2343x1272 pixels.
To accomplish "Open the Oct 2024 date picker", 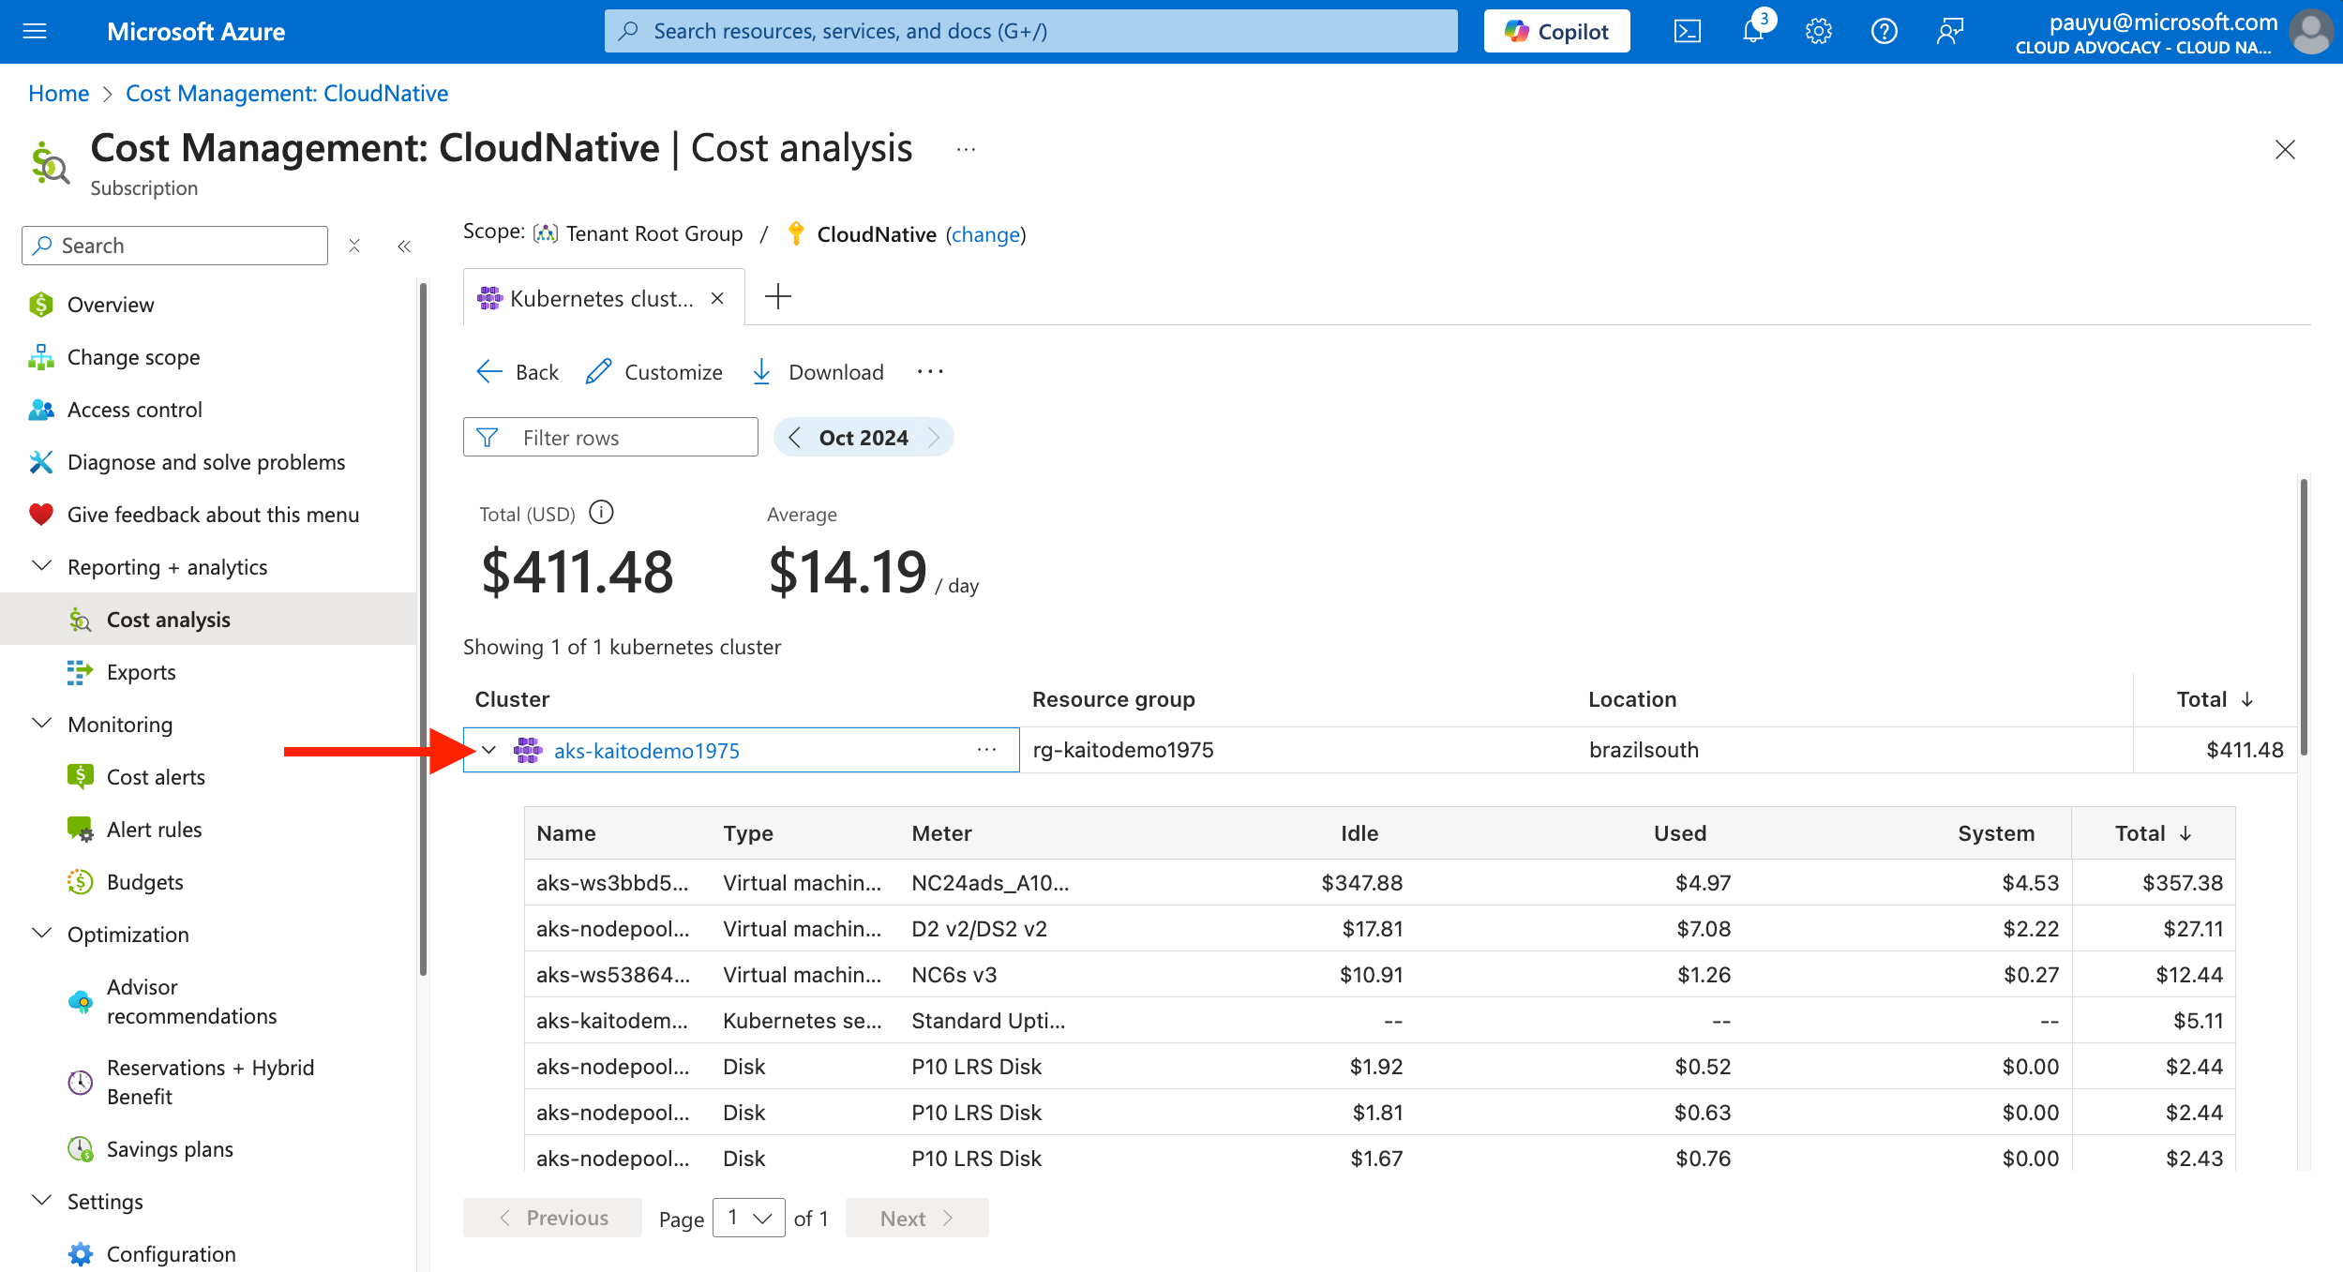I will click(864, 438).
